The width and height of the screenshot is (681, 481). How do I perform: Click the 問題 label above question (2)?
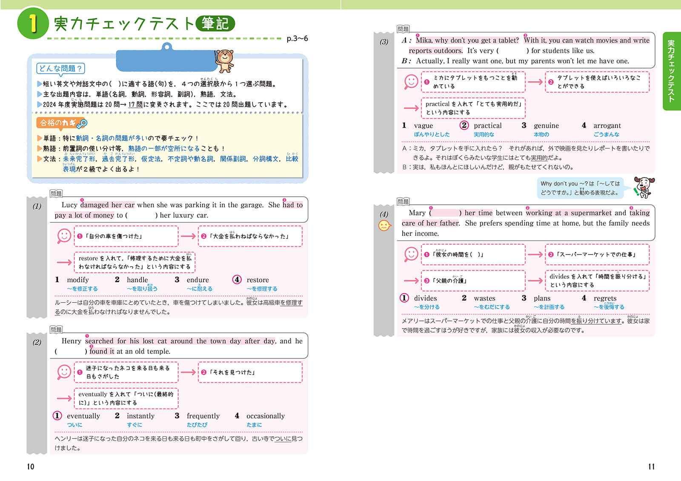pyautogui.click(x=56, y=329)
